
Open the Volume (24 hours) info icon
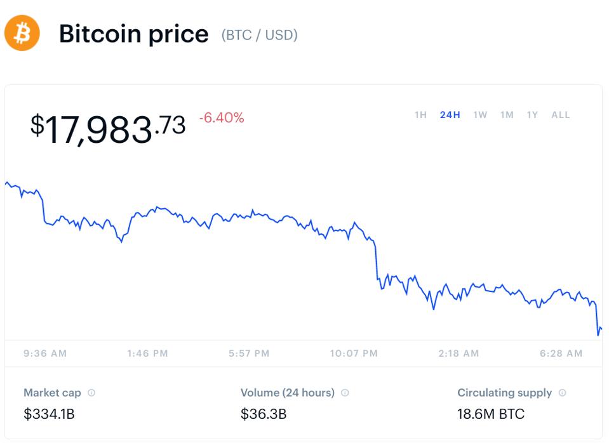click(344, 393)
